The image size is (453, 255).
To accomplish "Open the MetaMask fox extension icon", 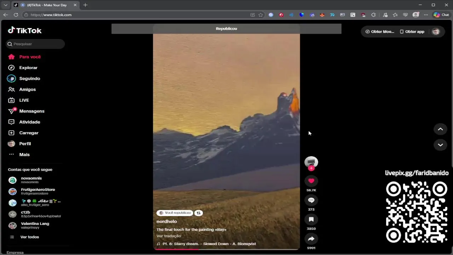I will (322, 15).
